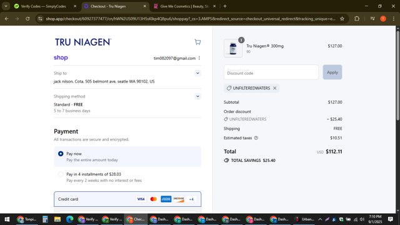This screenshot has height=225, width=400.
Task: Go back to the previous page
Action: tap(7, 19)
